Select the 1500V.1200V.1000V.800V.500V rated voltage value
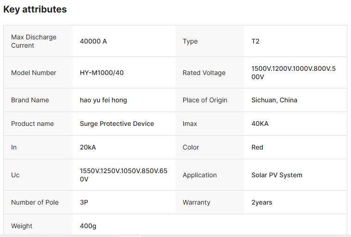Viewport: 351px width, 237px height. pyautogui.click(x=293, y=73)
